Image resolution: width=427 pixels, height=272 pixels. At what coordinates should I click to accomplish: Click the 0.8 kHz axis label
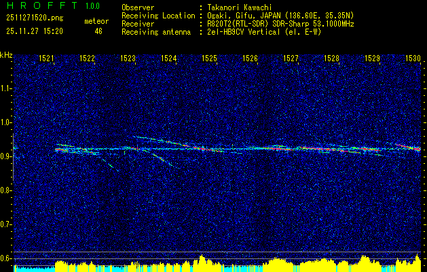5,190
